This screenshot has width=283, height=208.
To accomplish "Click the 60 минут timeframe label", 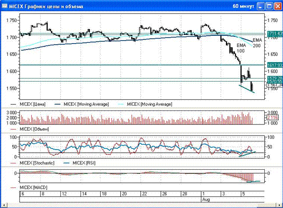I will click(x=242, y=7).
